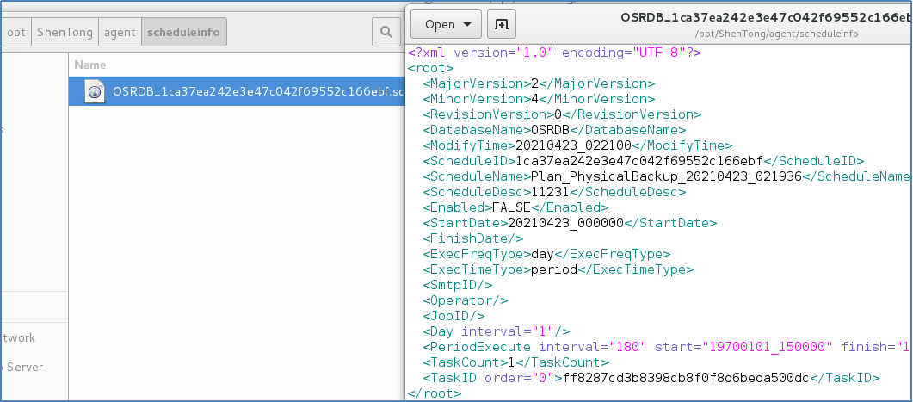
Task: Navigate to the opt folder in path bar
Action: coord(15,33)
